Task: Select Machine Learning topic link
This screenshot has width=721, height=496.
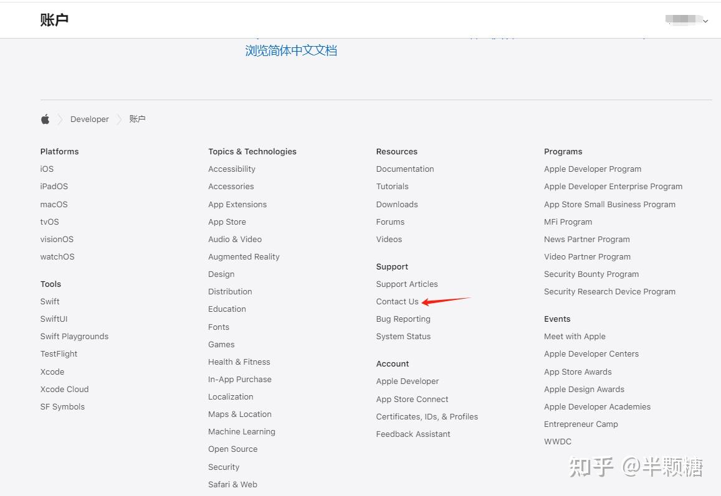Action: 241,432
